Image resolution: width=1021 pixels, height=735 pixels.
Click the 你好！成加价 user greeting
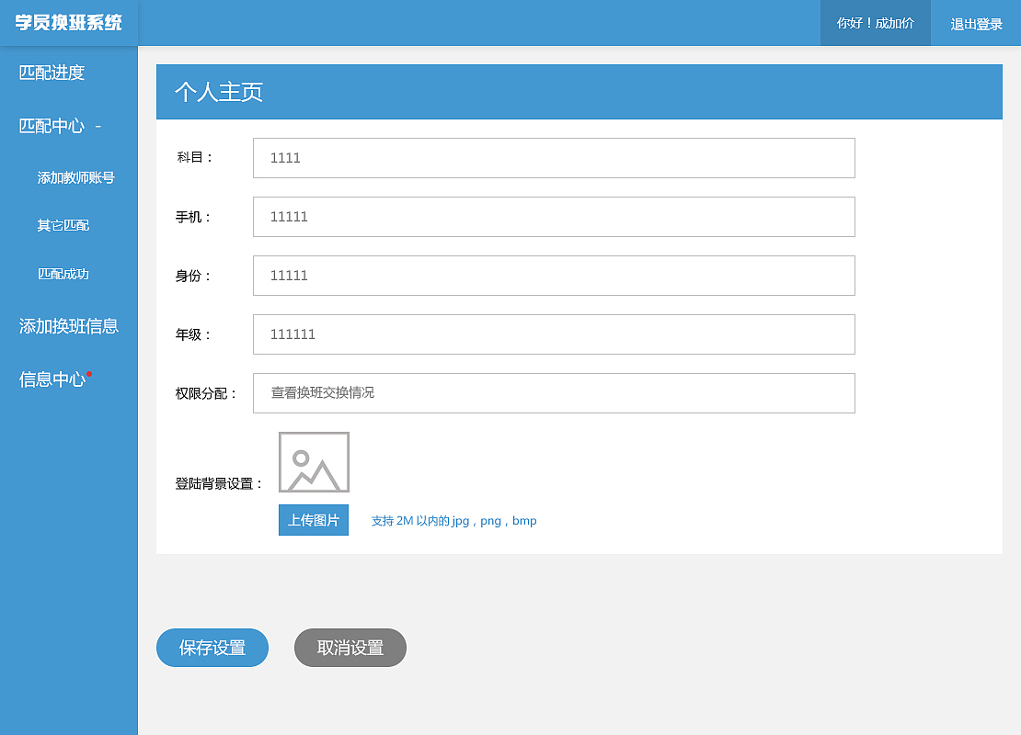(x=875, y=23)
